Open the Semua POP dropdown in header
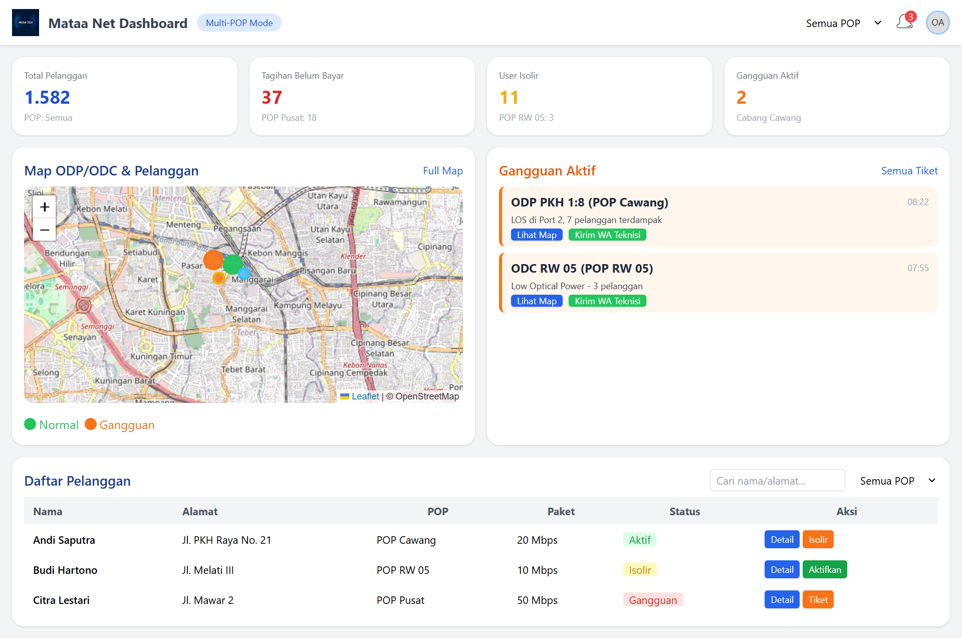The width and height of the screenshot is (962, 638). coord(833,23)
